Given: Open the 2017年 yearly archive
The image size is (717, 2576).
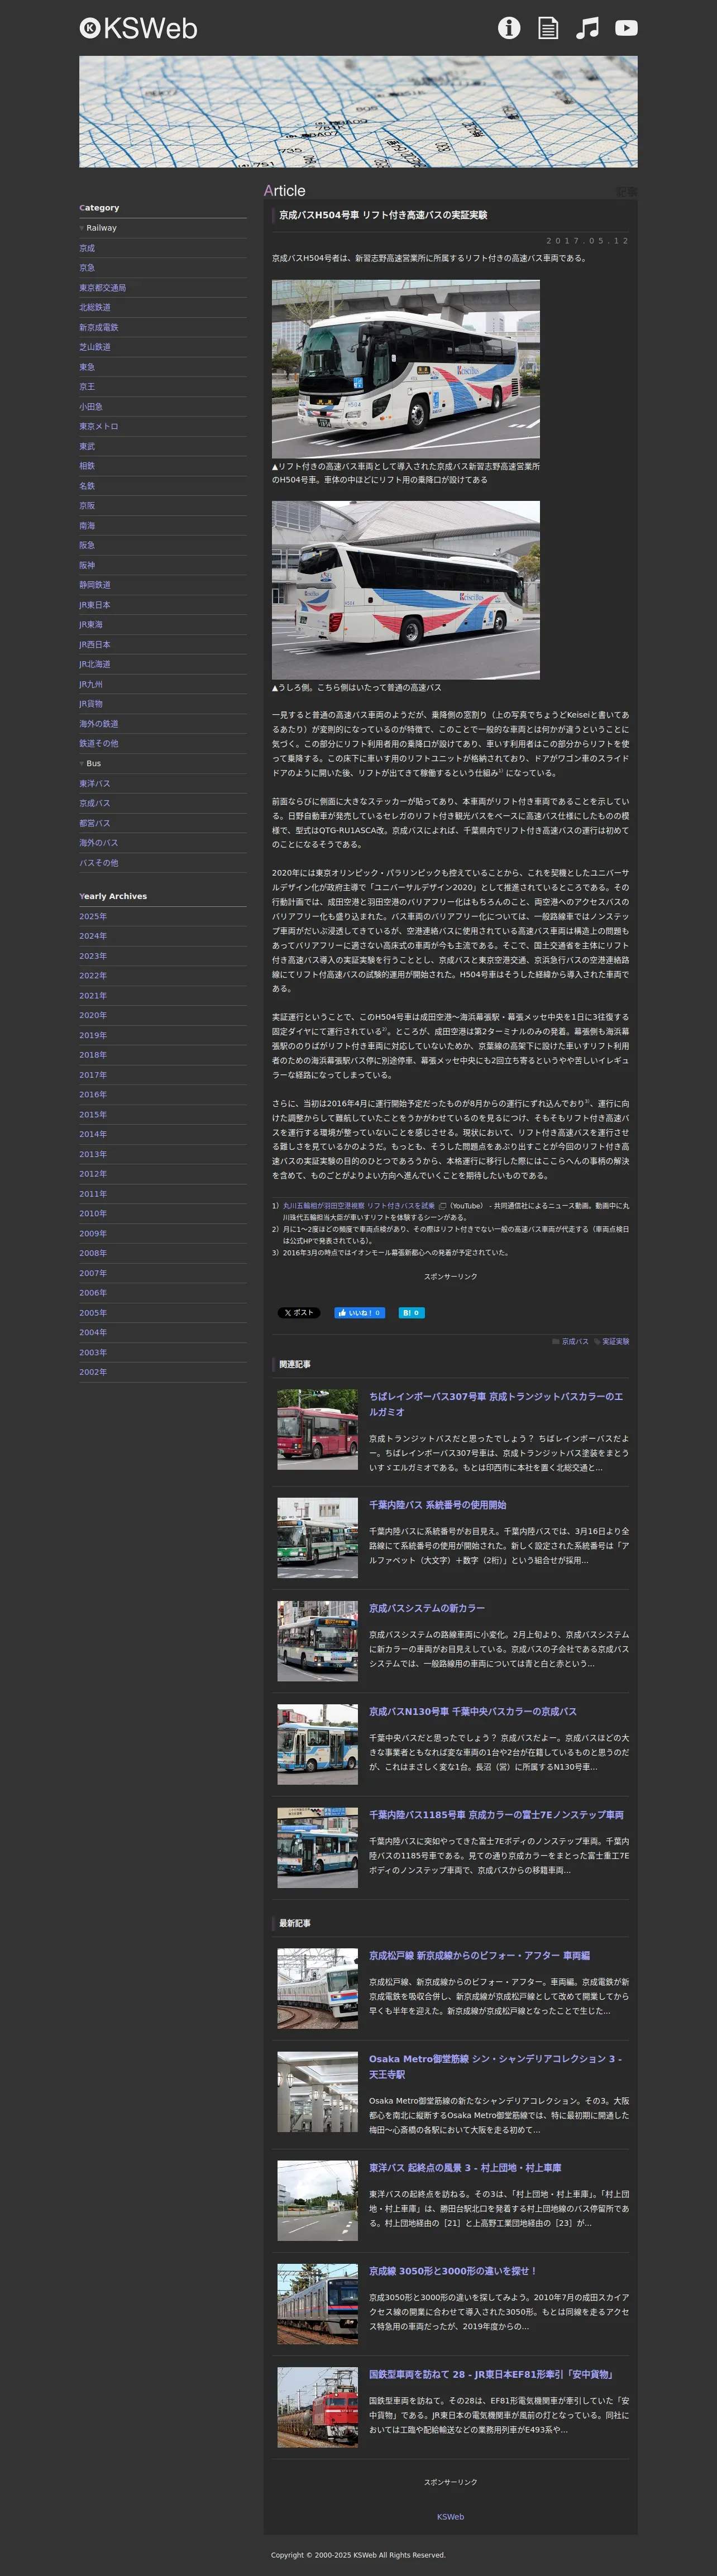Looking at the screenshot, I should pos(93,1075).
